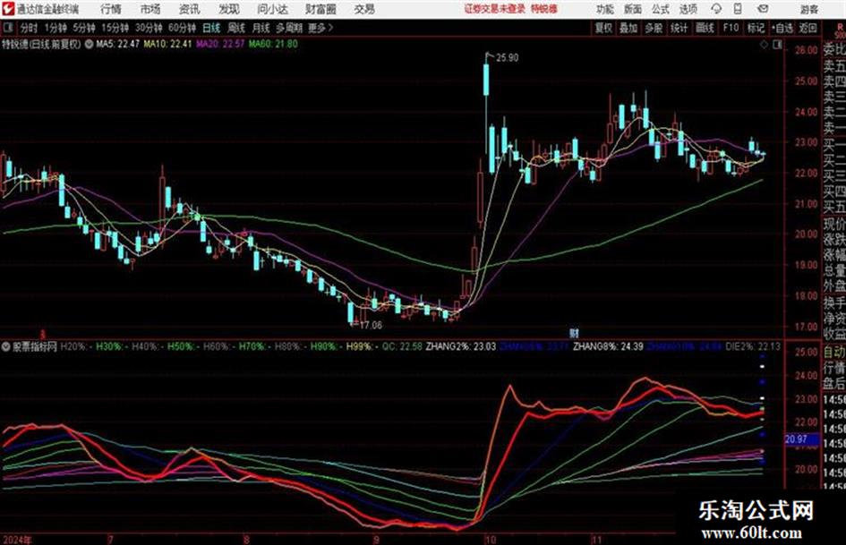846x545 pixels.
Task: Click the 返回 back button
Action: (x=808, y=28)
